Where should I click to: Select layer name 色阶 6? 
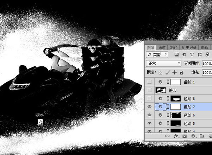point(189,115)
